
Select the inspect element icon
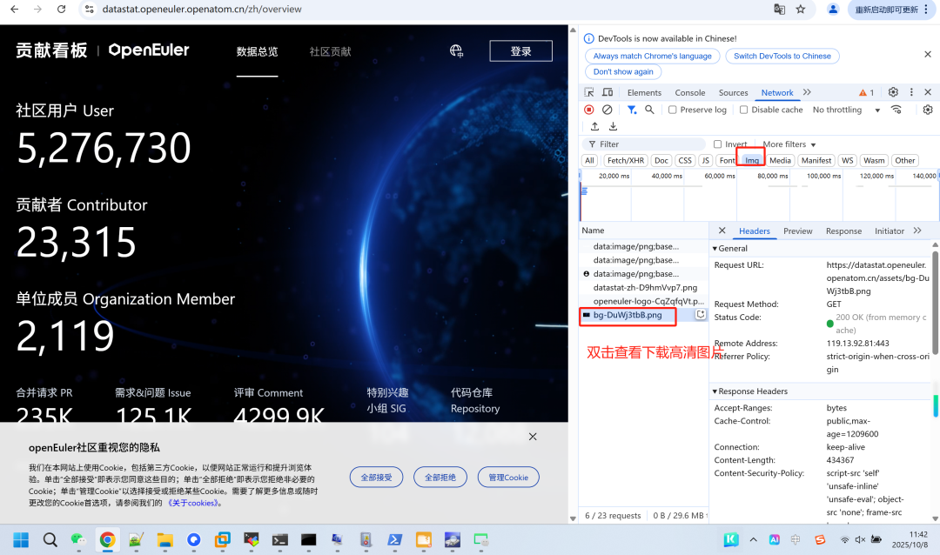589,92
